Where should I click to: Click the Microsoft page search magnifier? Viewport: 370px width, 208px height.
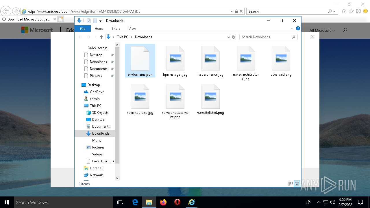tap(345, 30)
